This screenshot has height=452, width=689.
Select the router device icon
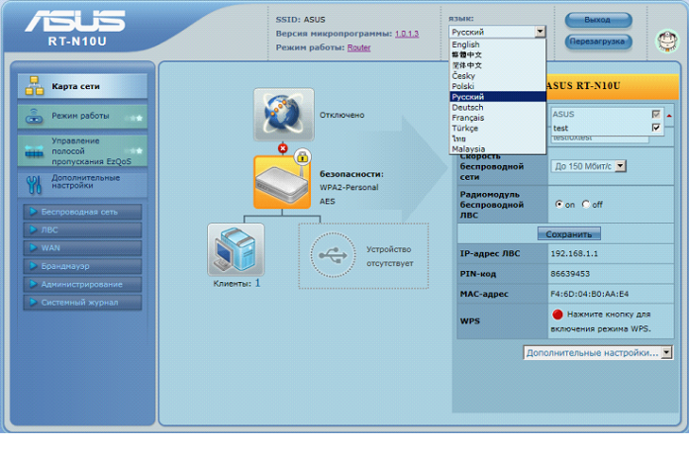click(x=282, y=183)
